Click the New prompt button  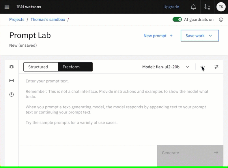click(x=158, y=36)
